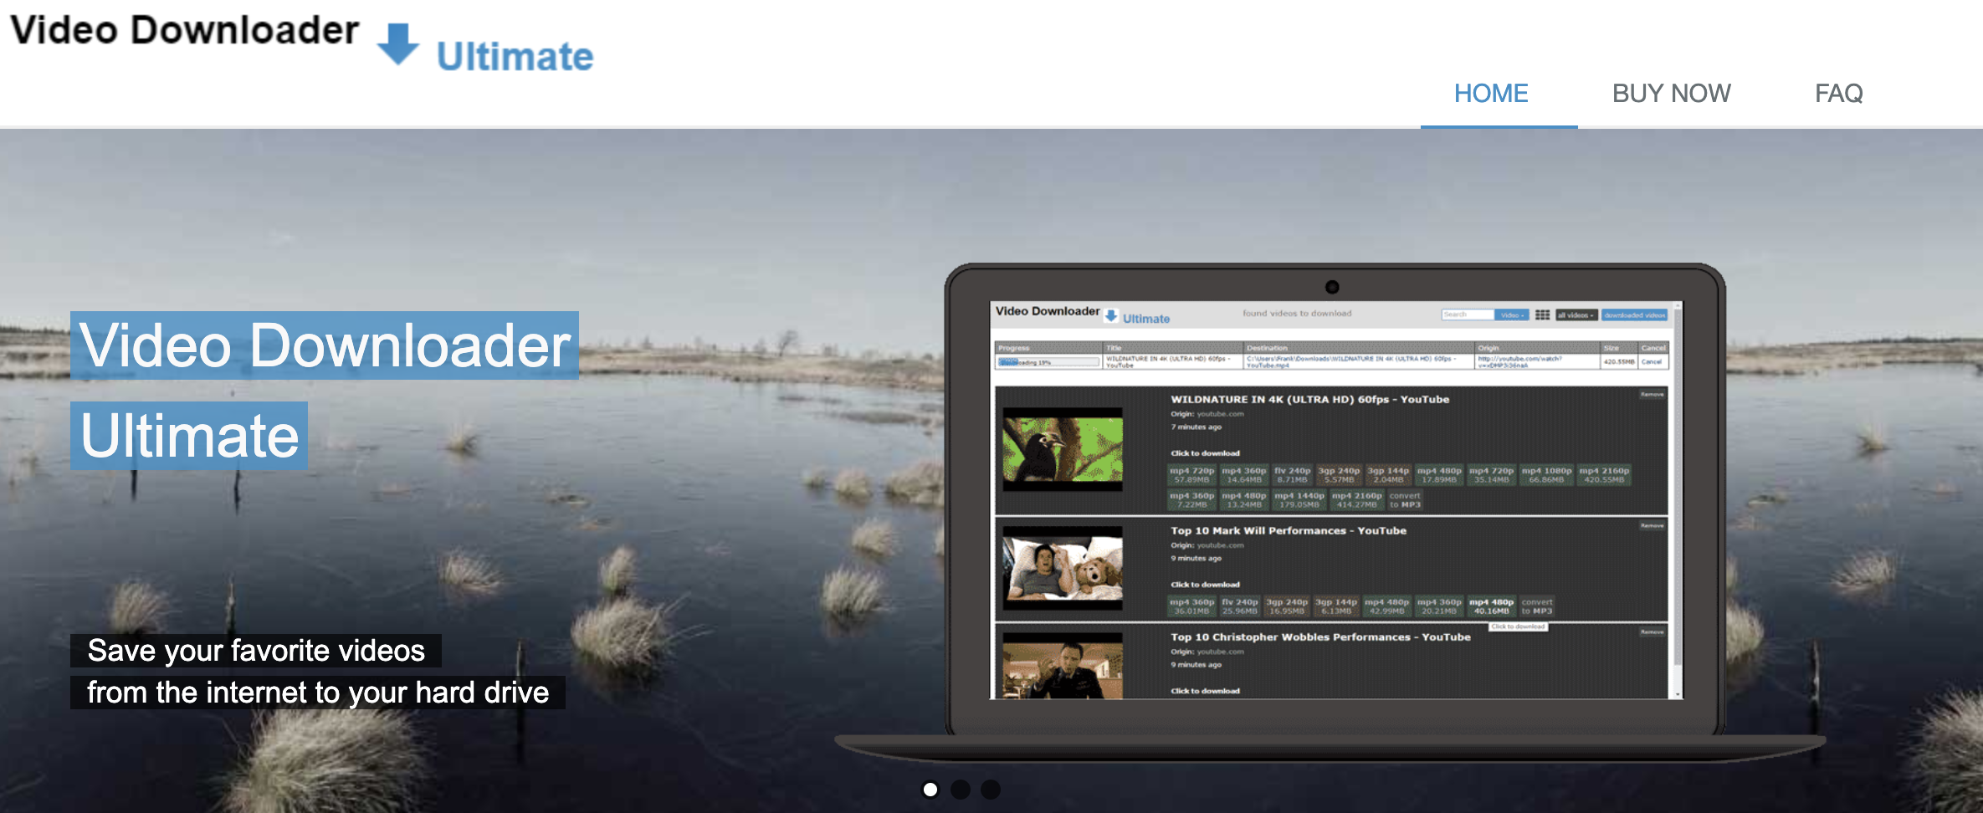Screen dimensions: 1983x813
Task: Click Top 10 Christopher Wobbles Performances title
Action: [x=1320, y=637]
